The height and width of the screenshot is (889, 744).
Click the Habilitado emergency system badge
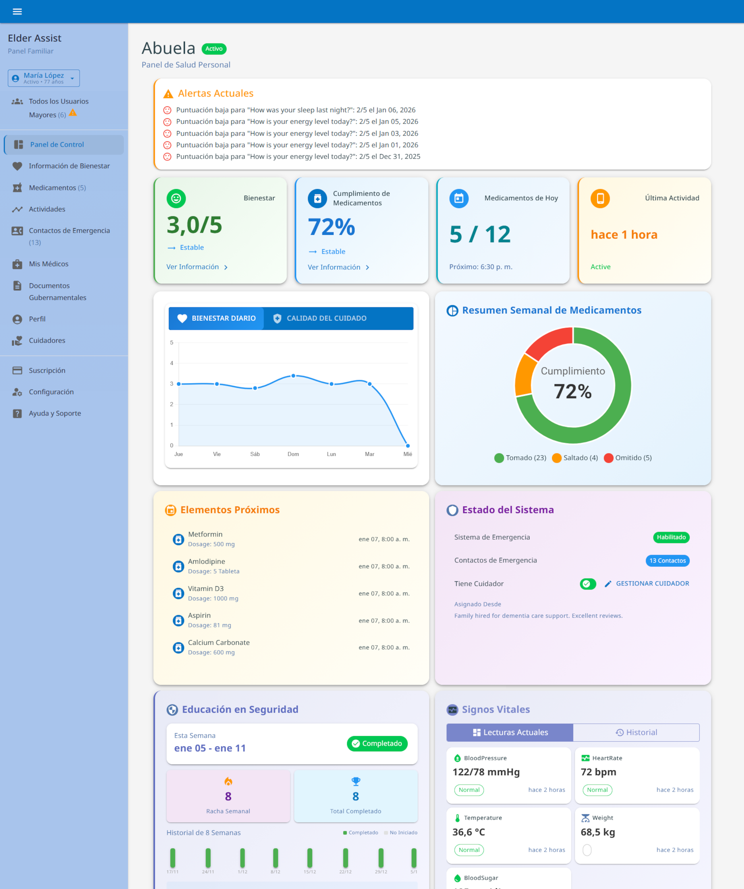tap(671, 538)
